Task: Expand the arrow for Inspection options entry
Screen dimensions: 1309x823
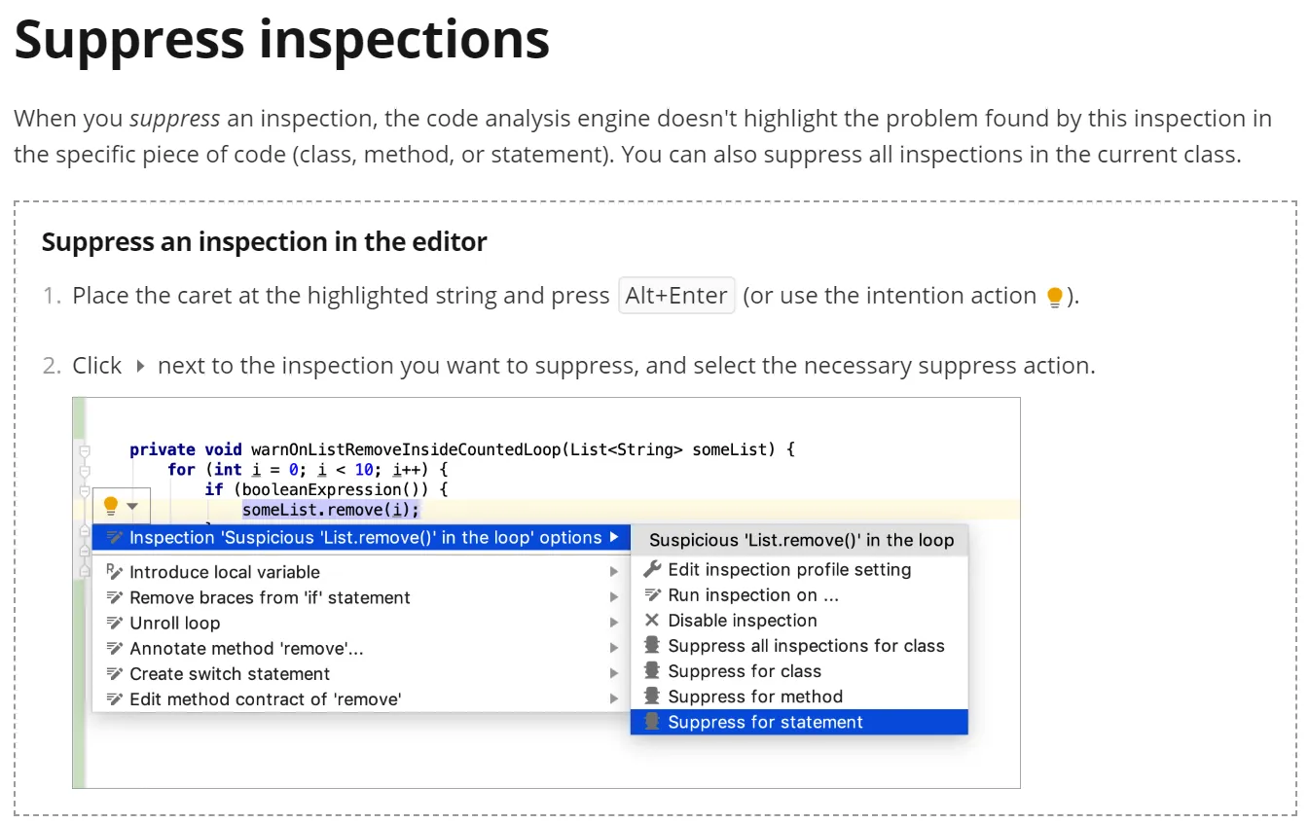Action: 614,537
